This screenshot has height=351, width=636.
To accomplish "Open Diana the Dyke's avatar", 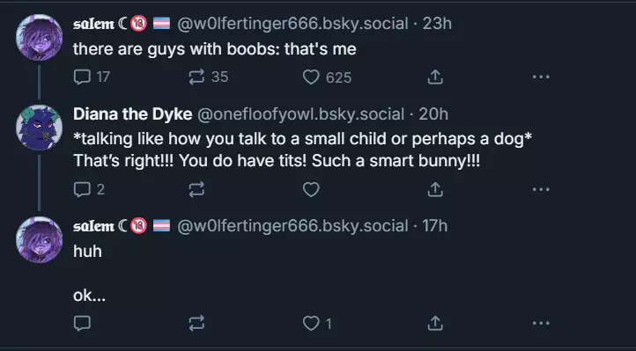I will coord(39,128).
